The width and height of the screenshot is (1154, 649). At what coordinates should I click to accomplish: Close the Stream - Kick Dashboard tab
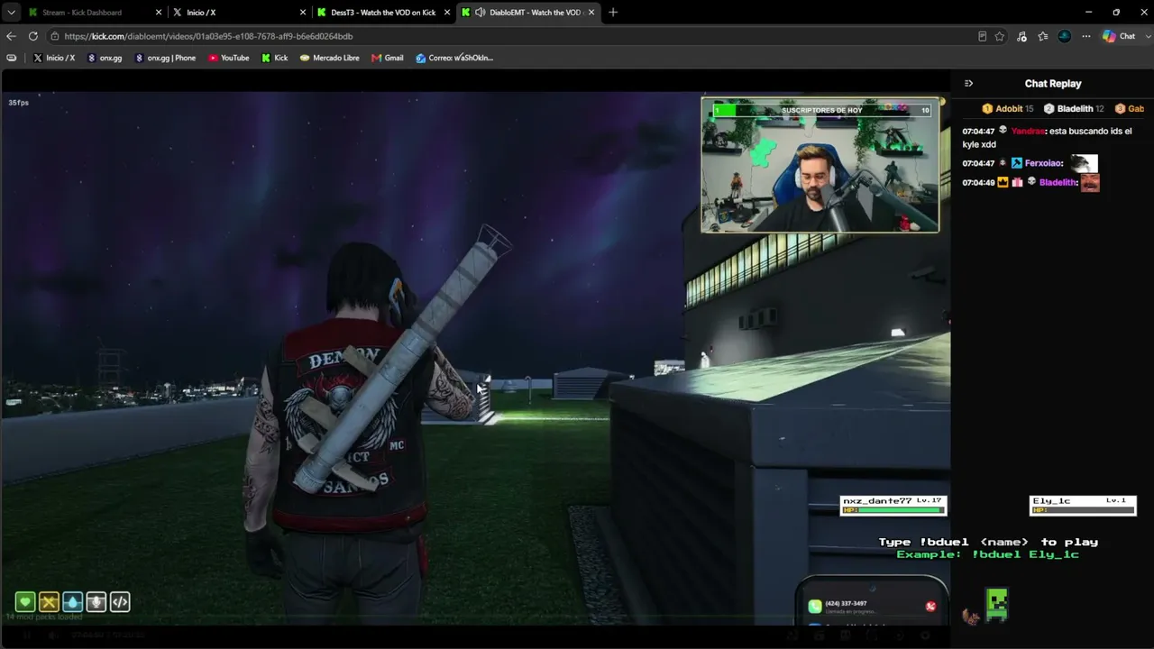click(x=159, y=13)
